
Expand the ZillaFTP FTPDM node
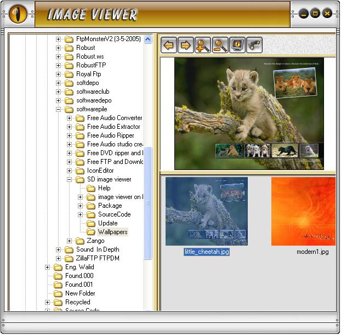(x=58, y=258)
